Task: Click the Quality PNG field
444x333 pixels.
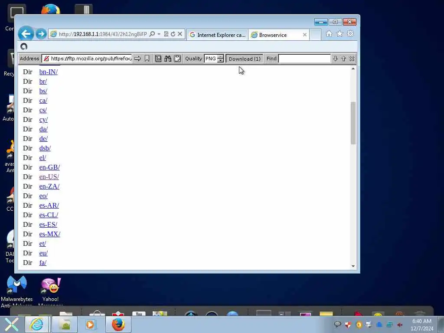Action: click(x=211, y=59)
